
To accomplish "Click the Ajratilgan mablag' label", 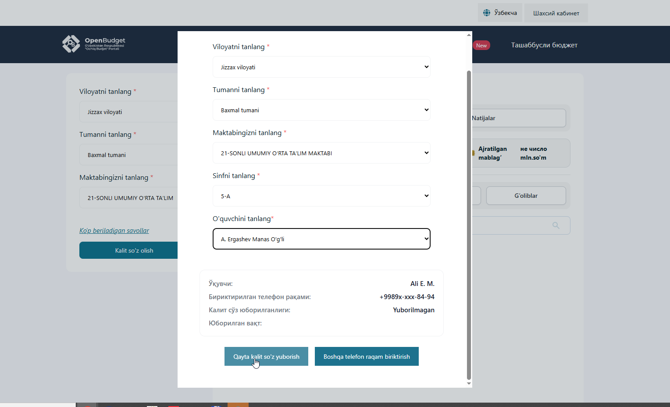I will (492, 154).
